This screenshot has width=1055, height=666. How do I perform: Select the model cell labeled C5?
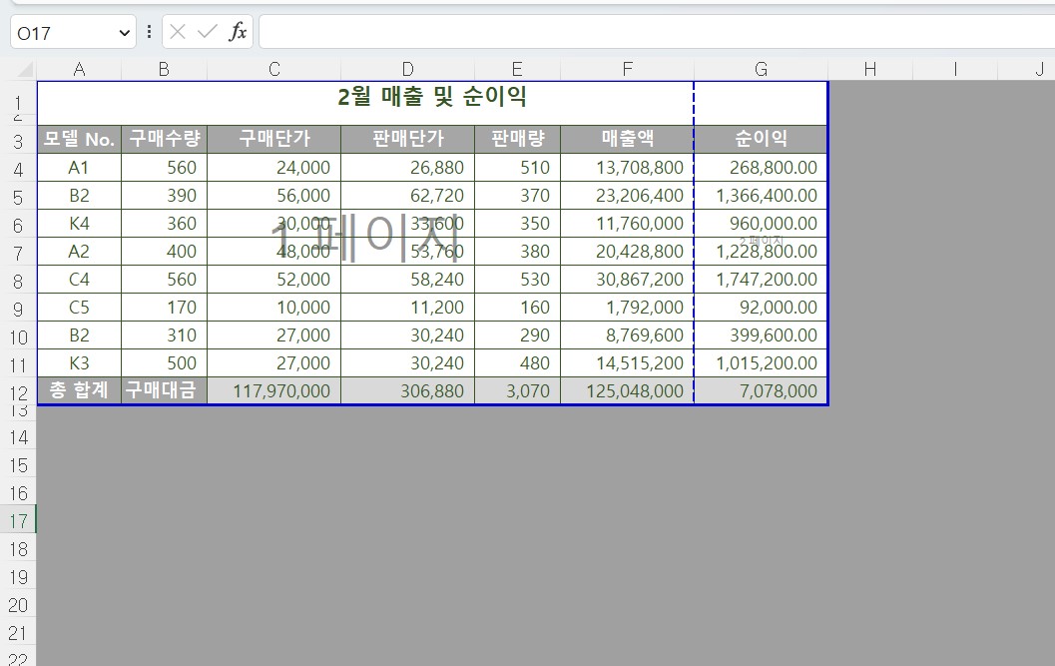coord(79,307)
